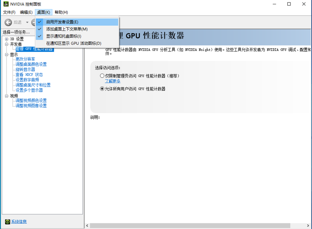Select 仅限制管理员访问 GPU 性能计数器 radio
Viewport: 312px width, 229px height.
tap(102, 76)
